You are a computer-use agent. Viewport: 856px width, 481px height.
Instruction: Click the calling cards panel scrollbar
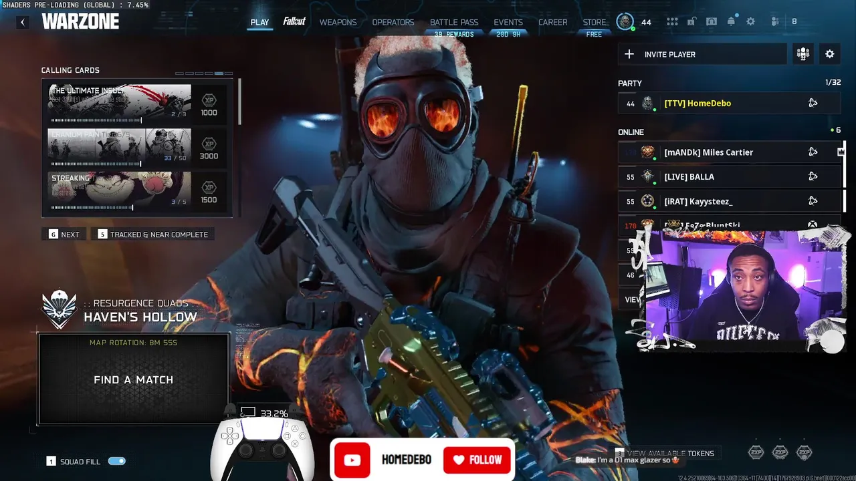[239, 102]
